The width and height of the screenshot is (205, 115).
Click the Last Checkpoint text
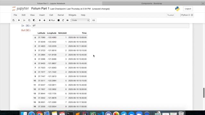[70, 9]
